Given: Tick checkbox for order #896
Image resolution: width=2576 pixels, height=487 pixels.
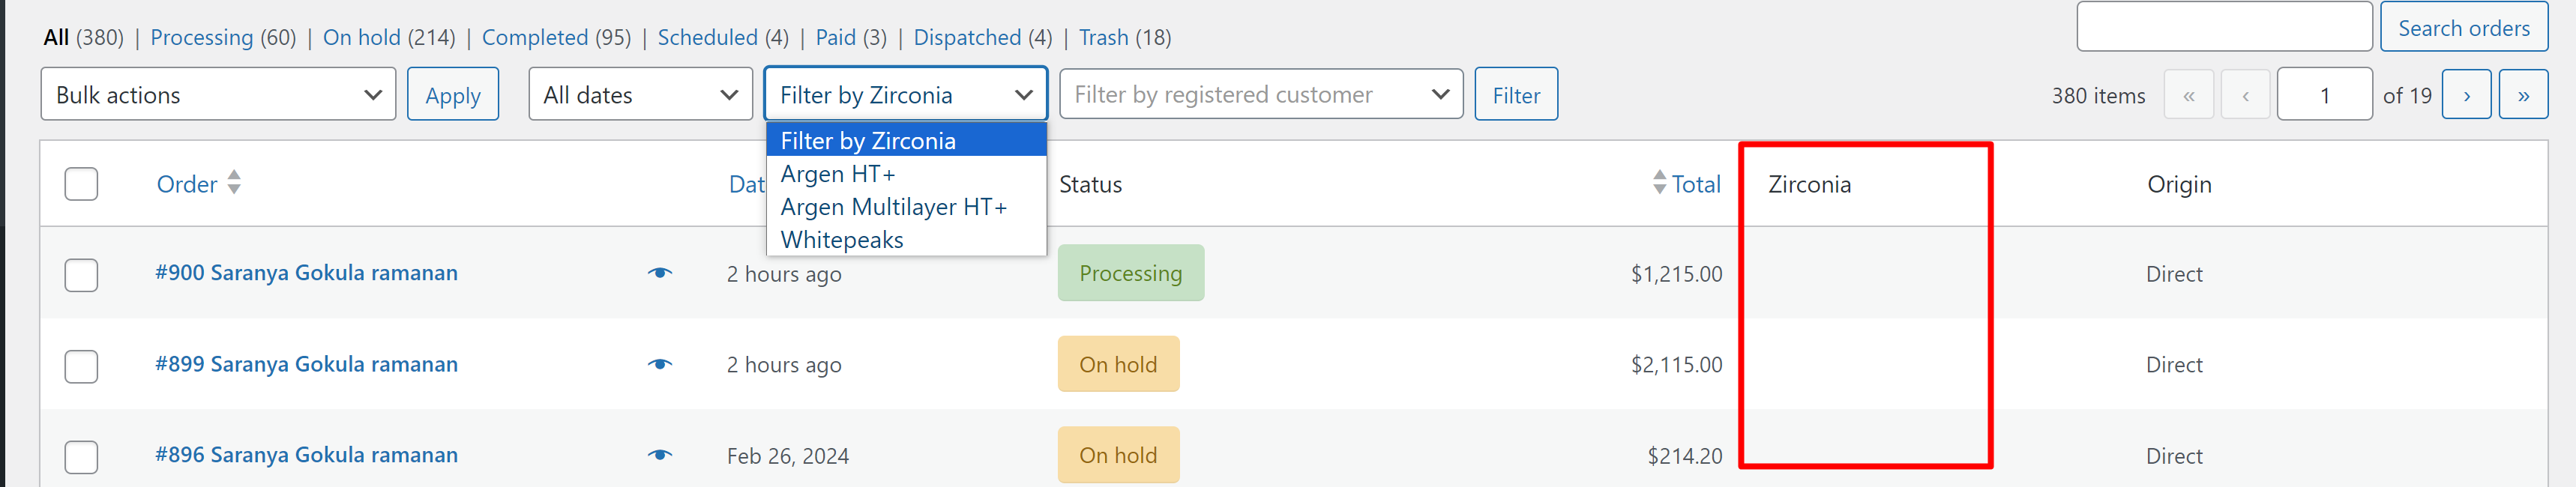Looking at the screenshot, I should [x=81, y=457].
